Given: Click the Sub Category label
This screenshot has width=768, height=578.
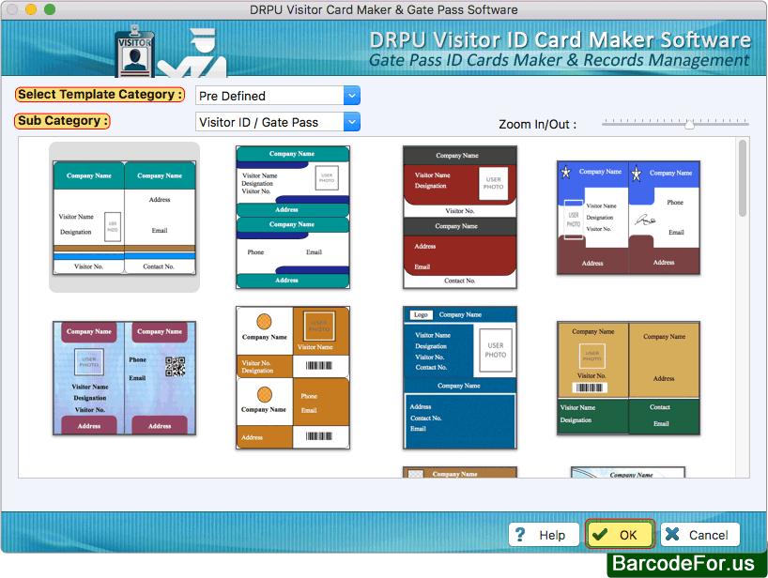Looking at the screenshot, I should (62, 121).
